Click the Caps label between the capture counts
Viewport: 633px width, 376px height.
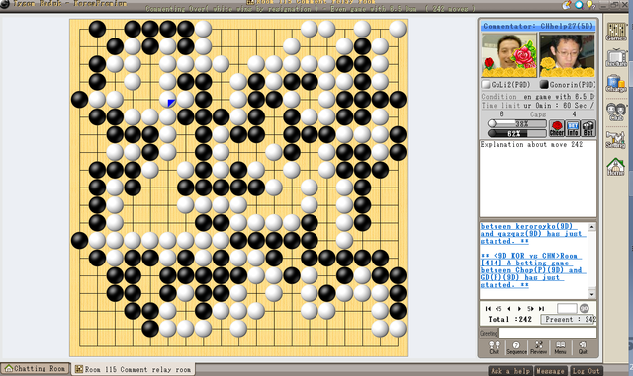[x=538, y=114]
